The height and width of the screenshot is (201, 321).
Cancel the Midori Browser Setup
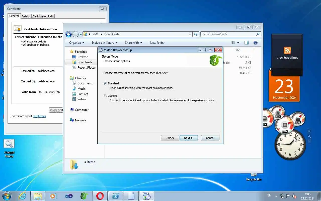coord(210,138)
